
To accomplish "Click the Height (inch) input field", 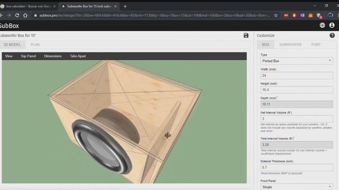I will click(297, 90).
